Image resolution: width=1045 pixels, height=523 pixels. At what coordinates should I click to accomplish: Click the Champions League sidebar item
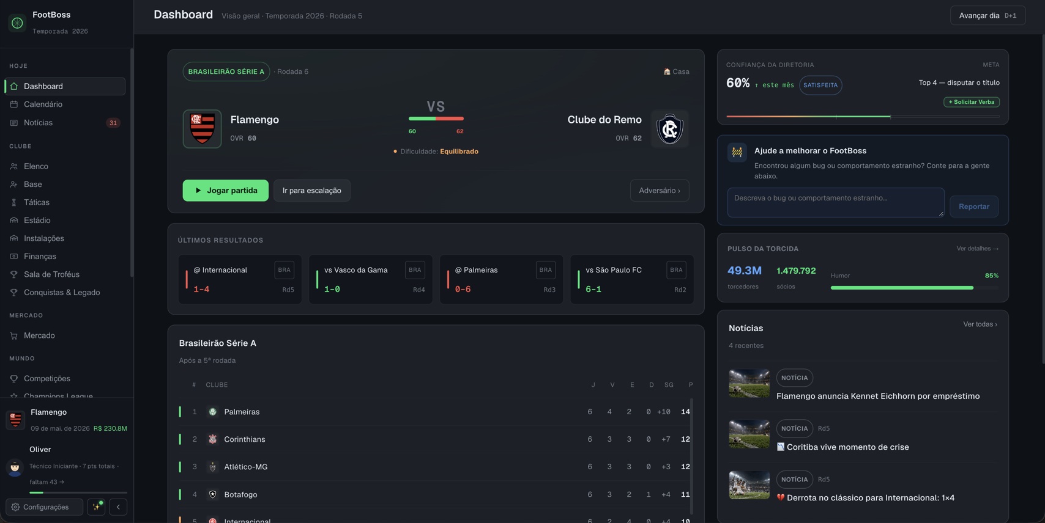(65, 395)
